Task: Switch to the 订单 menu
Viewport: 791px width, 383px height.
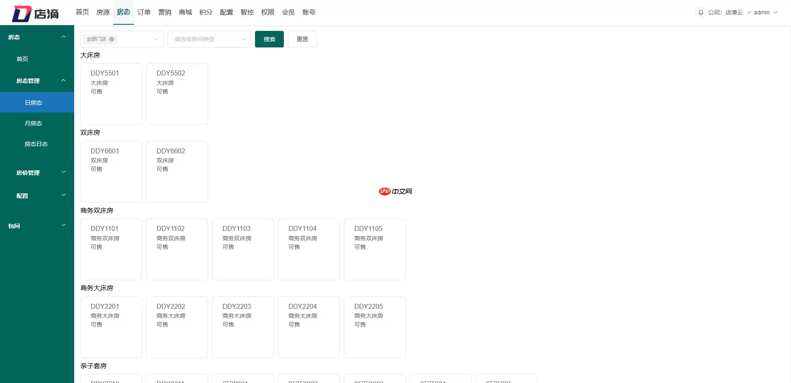Action: [x=144, y=12]
